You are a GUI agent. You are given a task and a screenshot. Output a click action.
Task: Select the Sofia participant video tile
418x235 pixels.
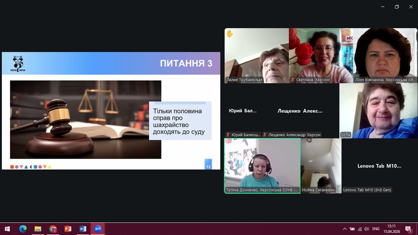coord(378,110)
